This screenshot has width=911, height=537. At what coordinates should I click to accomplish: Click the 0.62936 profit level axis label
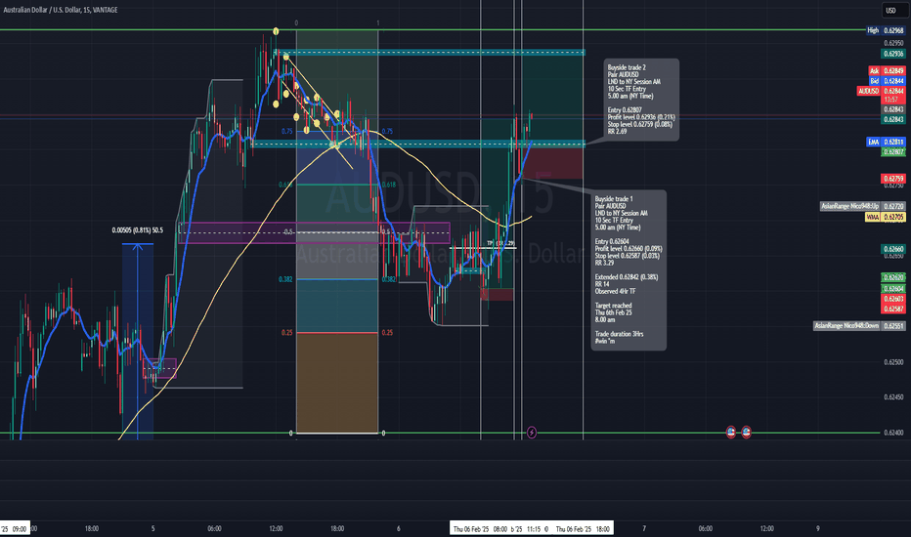(893, 54)
